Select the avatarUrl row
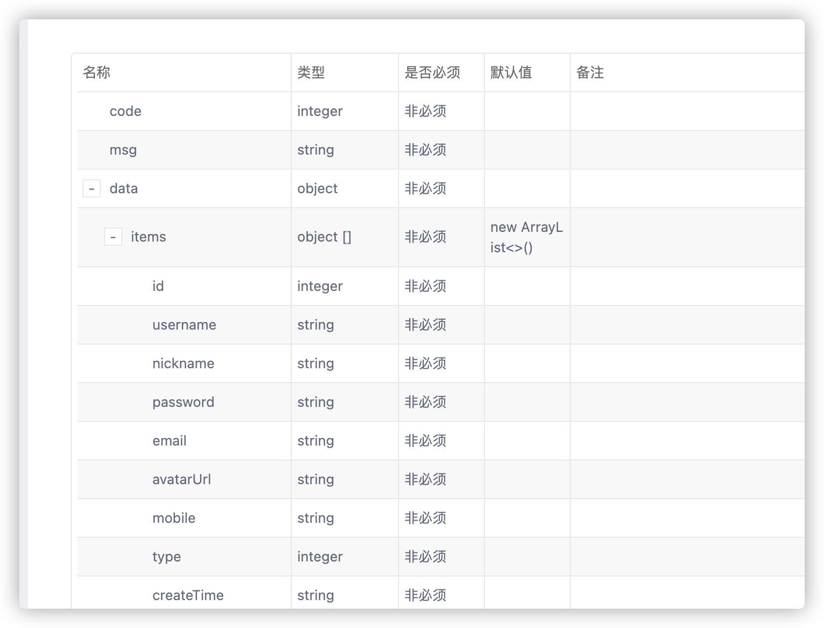This screenshot has height=628, width=824. [182, 479]
